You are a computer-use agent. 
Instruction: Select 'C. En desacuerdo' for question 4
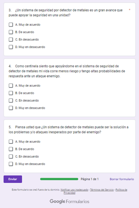pos(11,101)
